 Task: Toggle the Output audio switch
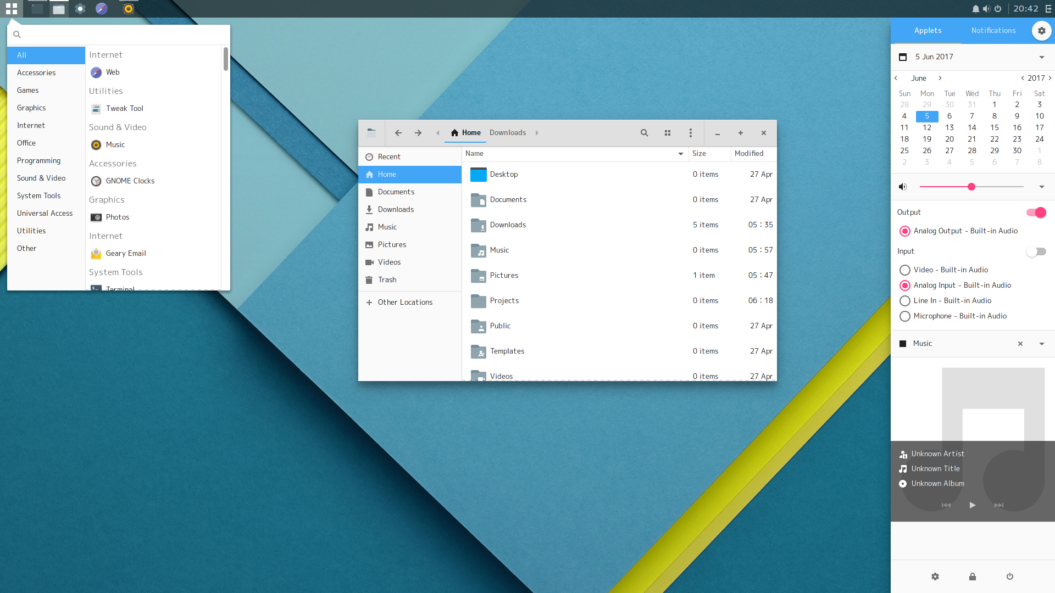coord(1035,212)
